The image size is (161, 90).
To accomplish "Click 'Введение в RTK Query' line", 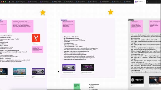I will click(71, 37).
